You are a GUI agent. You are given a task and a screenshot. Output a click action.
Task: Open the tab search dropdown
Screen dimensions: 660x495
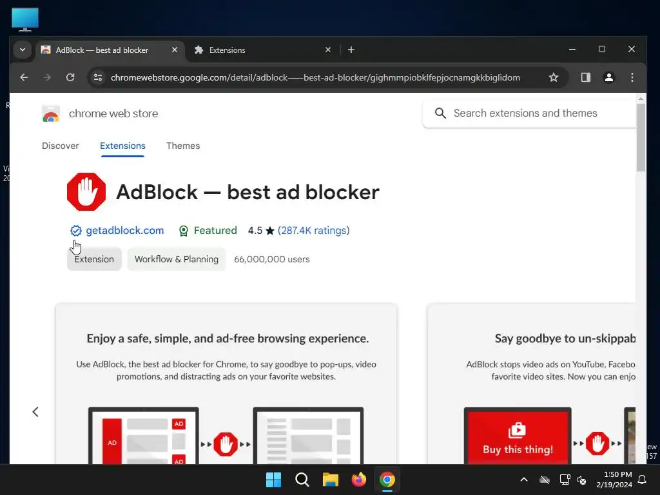[x=23, y=50]
